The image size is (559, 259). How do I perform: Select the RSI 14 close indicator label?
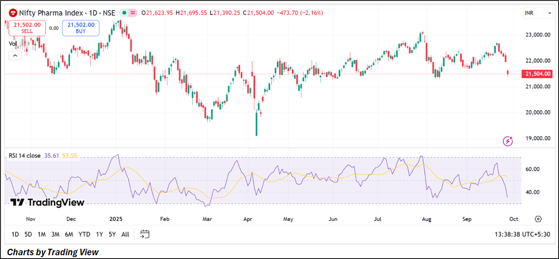tap(25, 156)
